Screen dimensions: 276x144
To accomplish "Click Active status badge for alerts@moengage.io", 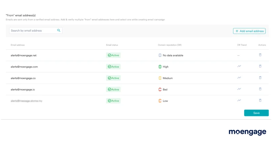I will click(113, 89).
